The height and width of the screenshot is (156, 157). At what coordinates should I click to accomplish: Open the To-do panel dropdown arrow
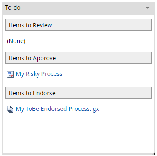coord(148,8)
